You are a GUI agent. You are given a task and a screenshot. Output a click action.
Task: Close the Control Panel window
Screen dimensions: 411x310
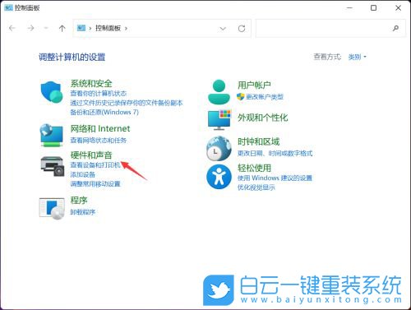[398, 8]
